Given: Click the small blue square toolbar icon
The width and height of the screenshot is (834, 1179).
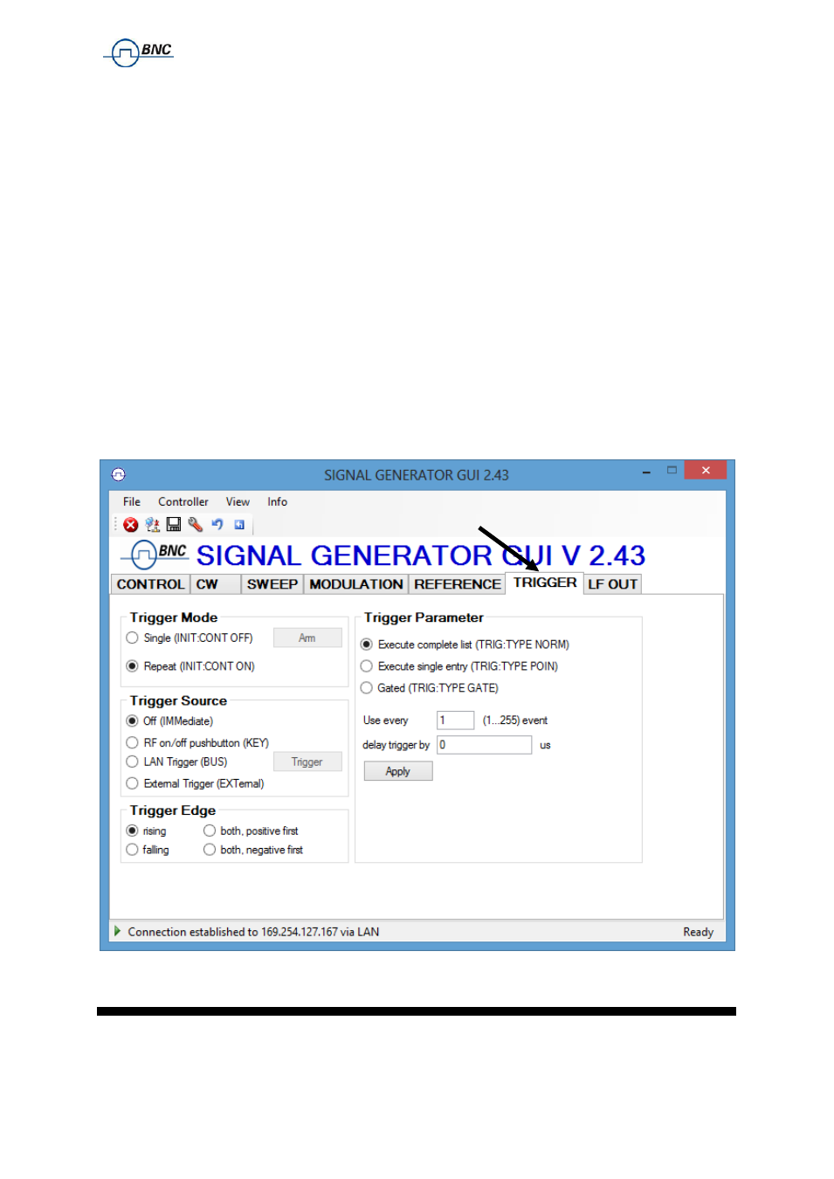Looking at the screenshot, I should pos(239,525).
